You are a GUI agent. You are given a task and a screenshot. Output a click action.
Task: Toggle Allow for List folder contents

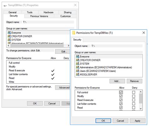[121, 104]
